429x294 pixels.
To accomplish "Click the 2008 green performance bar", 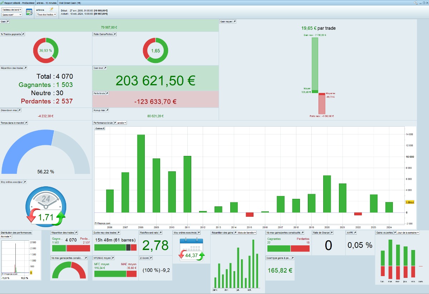I will [141, 173].
